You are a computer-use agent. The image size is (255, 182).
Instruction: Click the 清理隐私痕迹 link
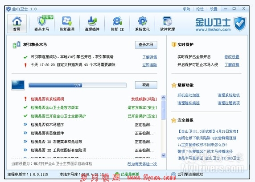pyautogui.click(x=189, y=103)
